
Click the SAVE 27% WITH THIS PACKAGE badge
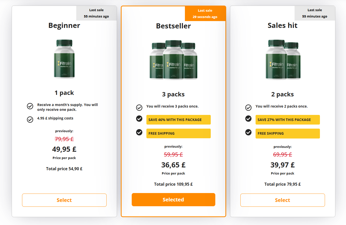point(288,120)
